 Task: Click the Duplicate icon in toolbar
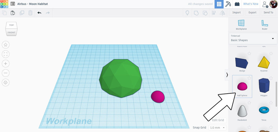(22, 13)
